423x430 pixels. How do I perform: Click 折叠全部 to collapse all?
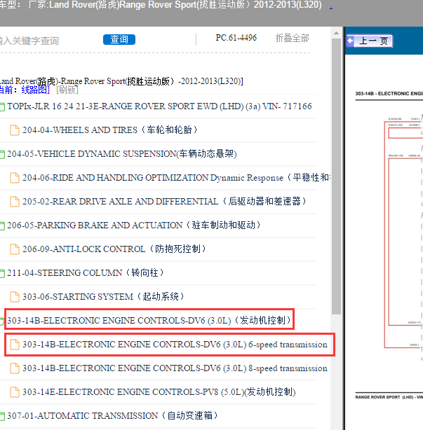(x=293, y=38)
